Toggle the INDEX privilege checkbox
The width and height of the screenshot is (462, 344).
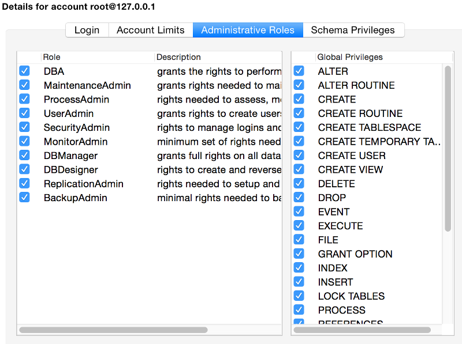coord(299,267)
